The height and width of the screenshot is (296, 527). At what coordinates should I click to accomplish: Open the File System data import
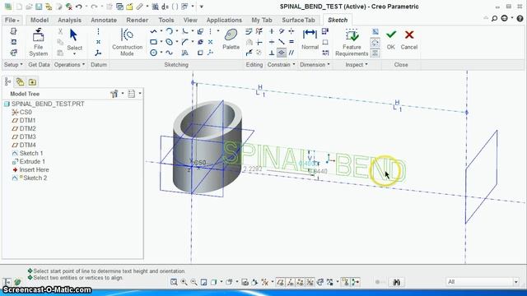[39, 42]
